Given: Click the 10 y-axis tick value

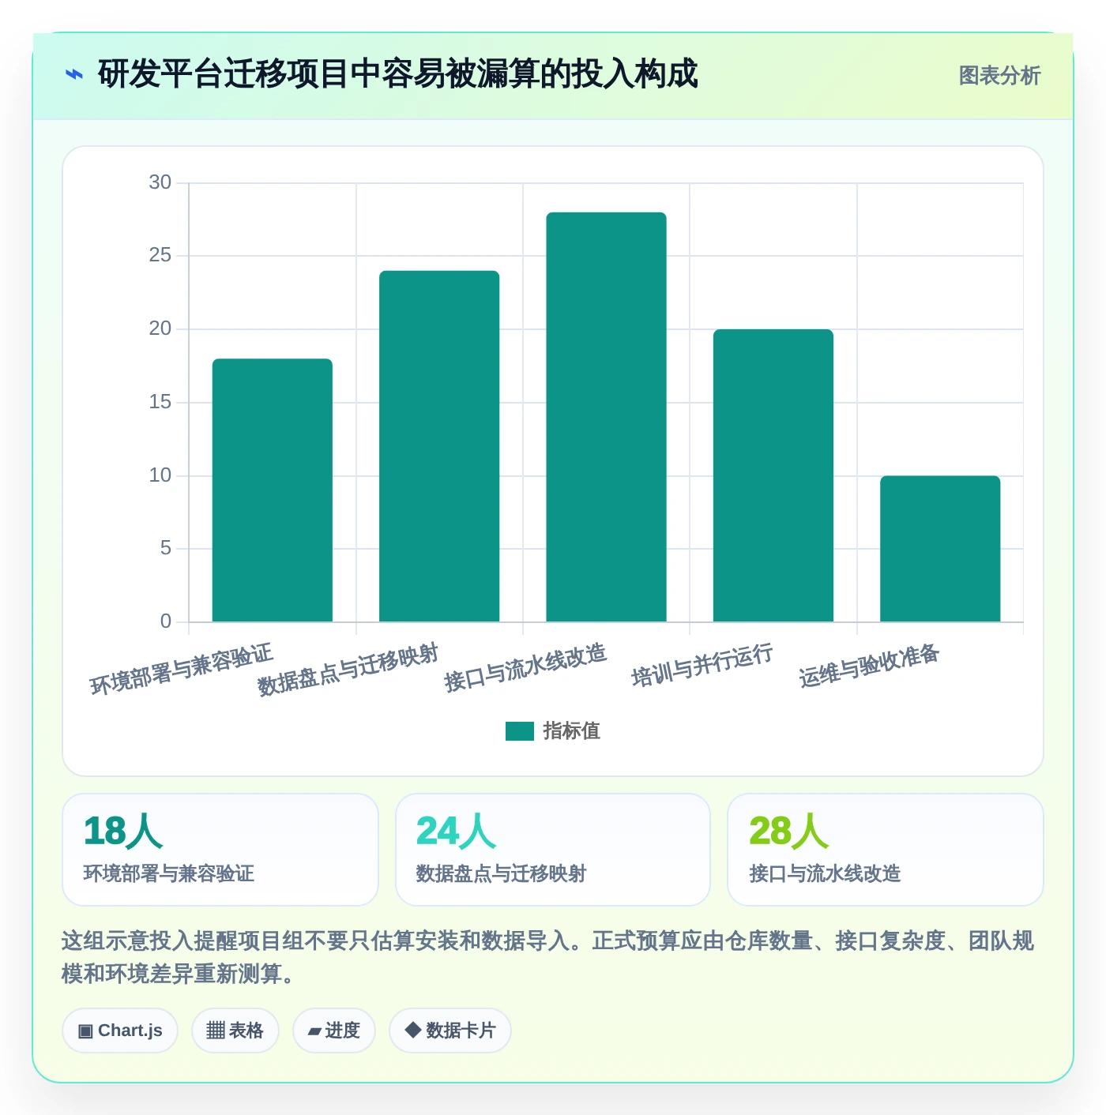Looking at the screenshot, I should click(160, 475).
